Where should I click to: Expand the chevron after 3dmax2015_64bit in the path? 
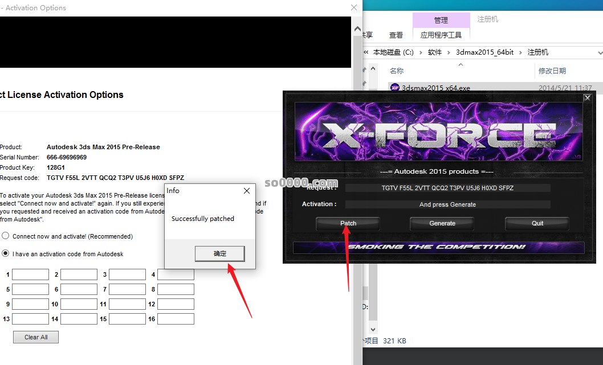coord(520,52)
